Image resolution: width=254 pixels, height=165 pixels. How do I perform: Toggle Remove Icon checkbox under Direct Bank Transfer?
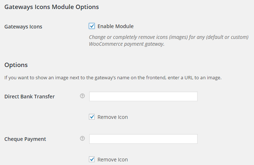[x=92, y=117]
